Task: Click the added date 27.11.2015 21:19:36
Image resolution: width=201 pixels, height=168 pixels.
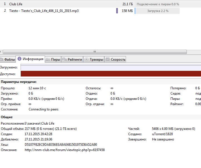Action: tap(38, 139)
